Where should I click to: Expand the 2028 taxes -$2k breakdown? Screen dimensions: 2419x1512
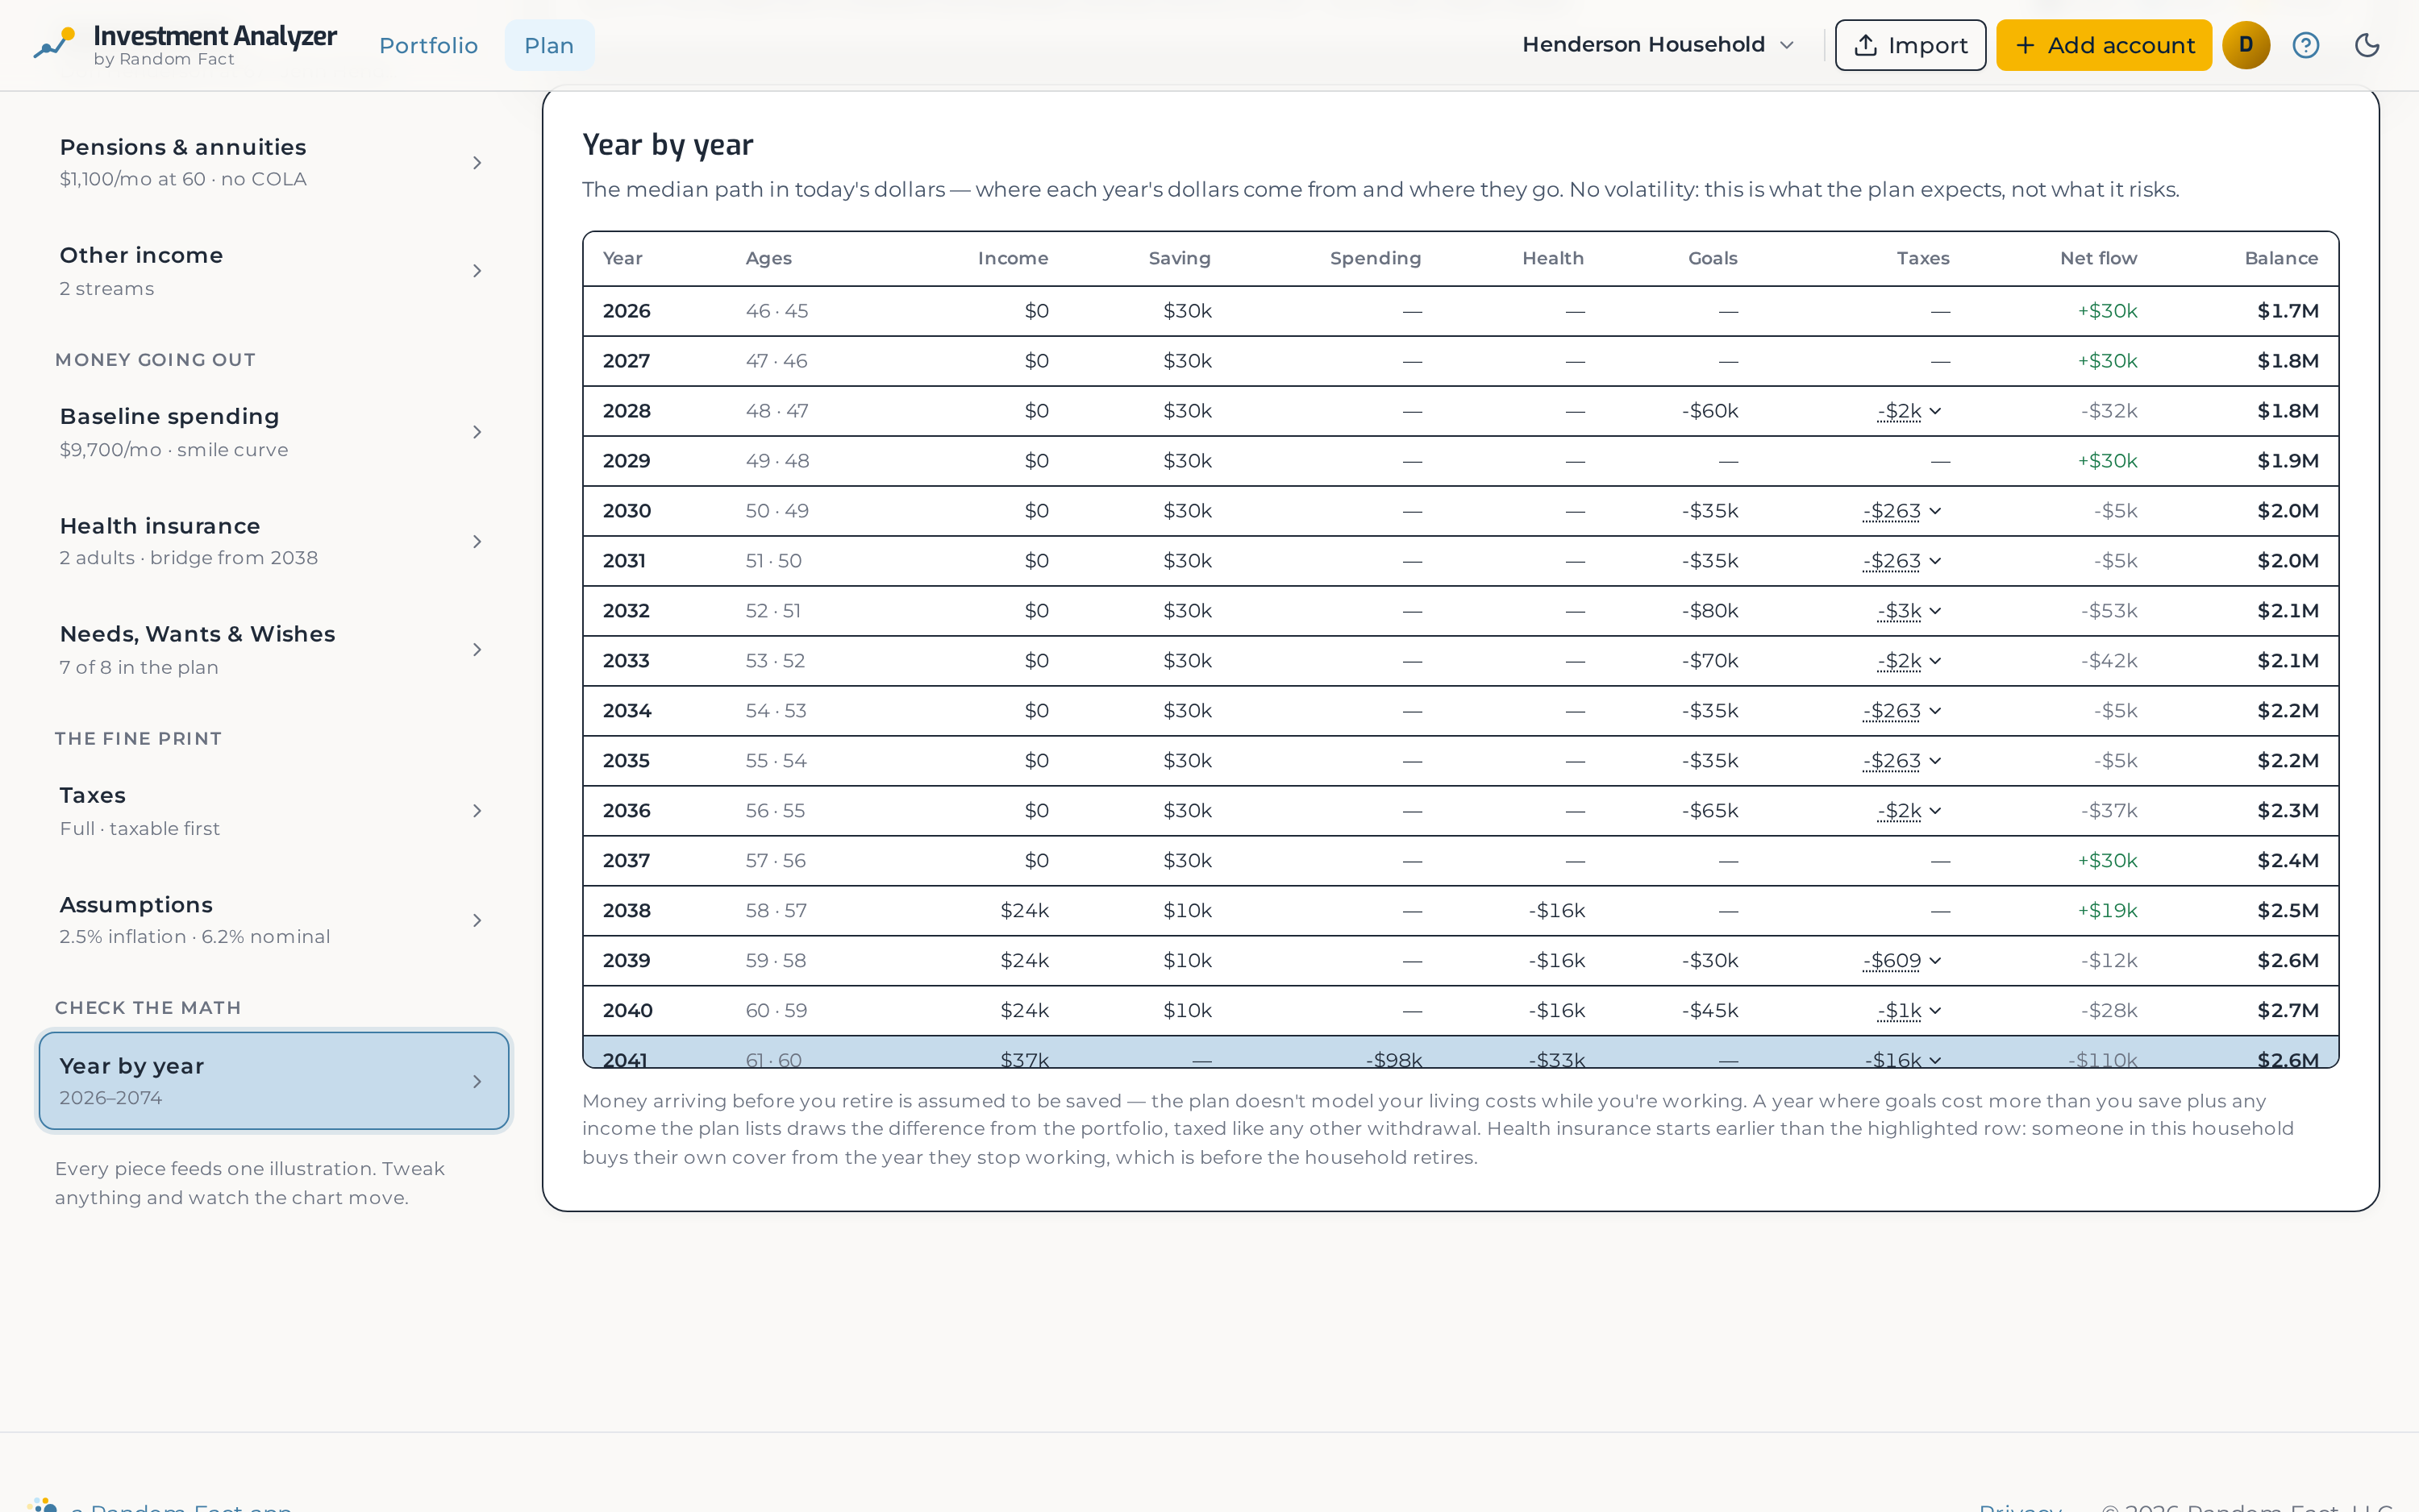[x=1909, y=411]
